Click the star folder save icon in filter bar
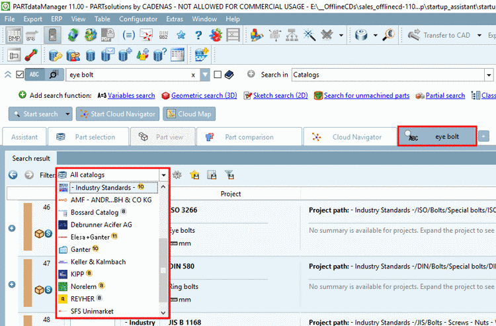496x326 pixels. click(194, 175)
